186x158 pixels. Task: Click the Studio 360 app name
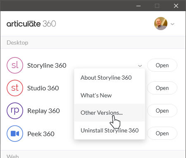[43, 88]
